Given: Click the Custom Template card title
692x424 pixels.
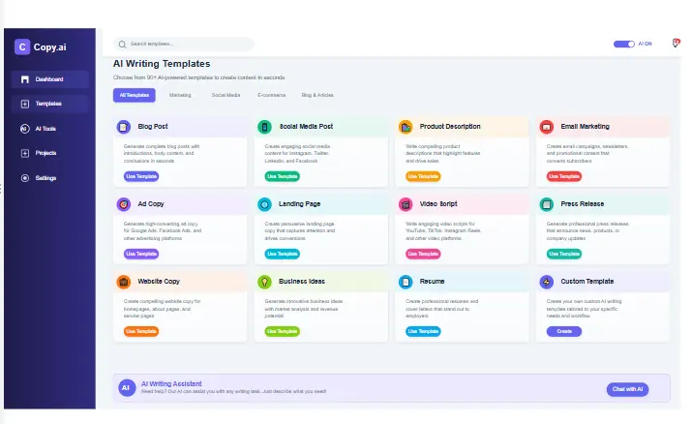Looking at the screenshot, I should coord(587,281).
